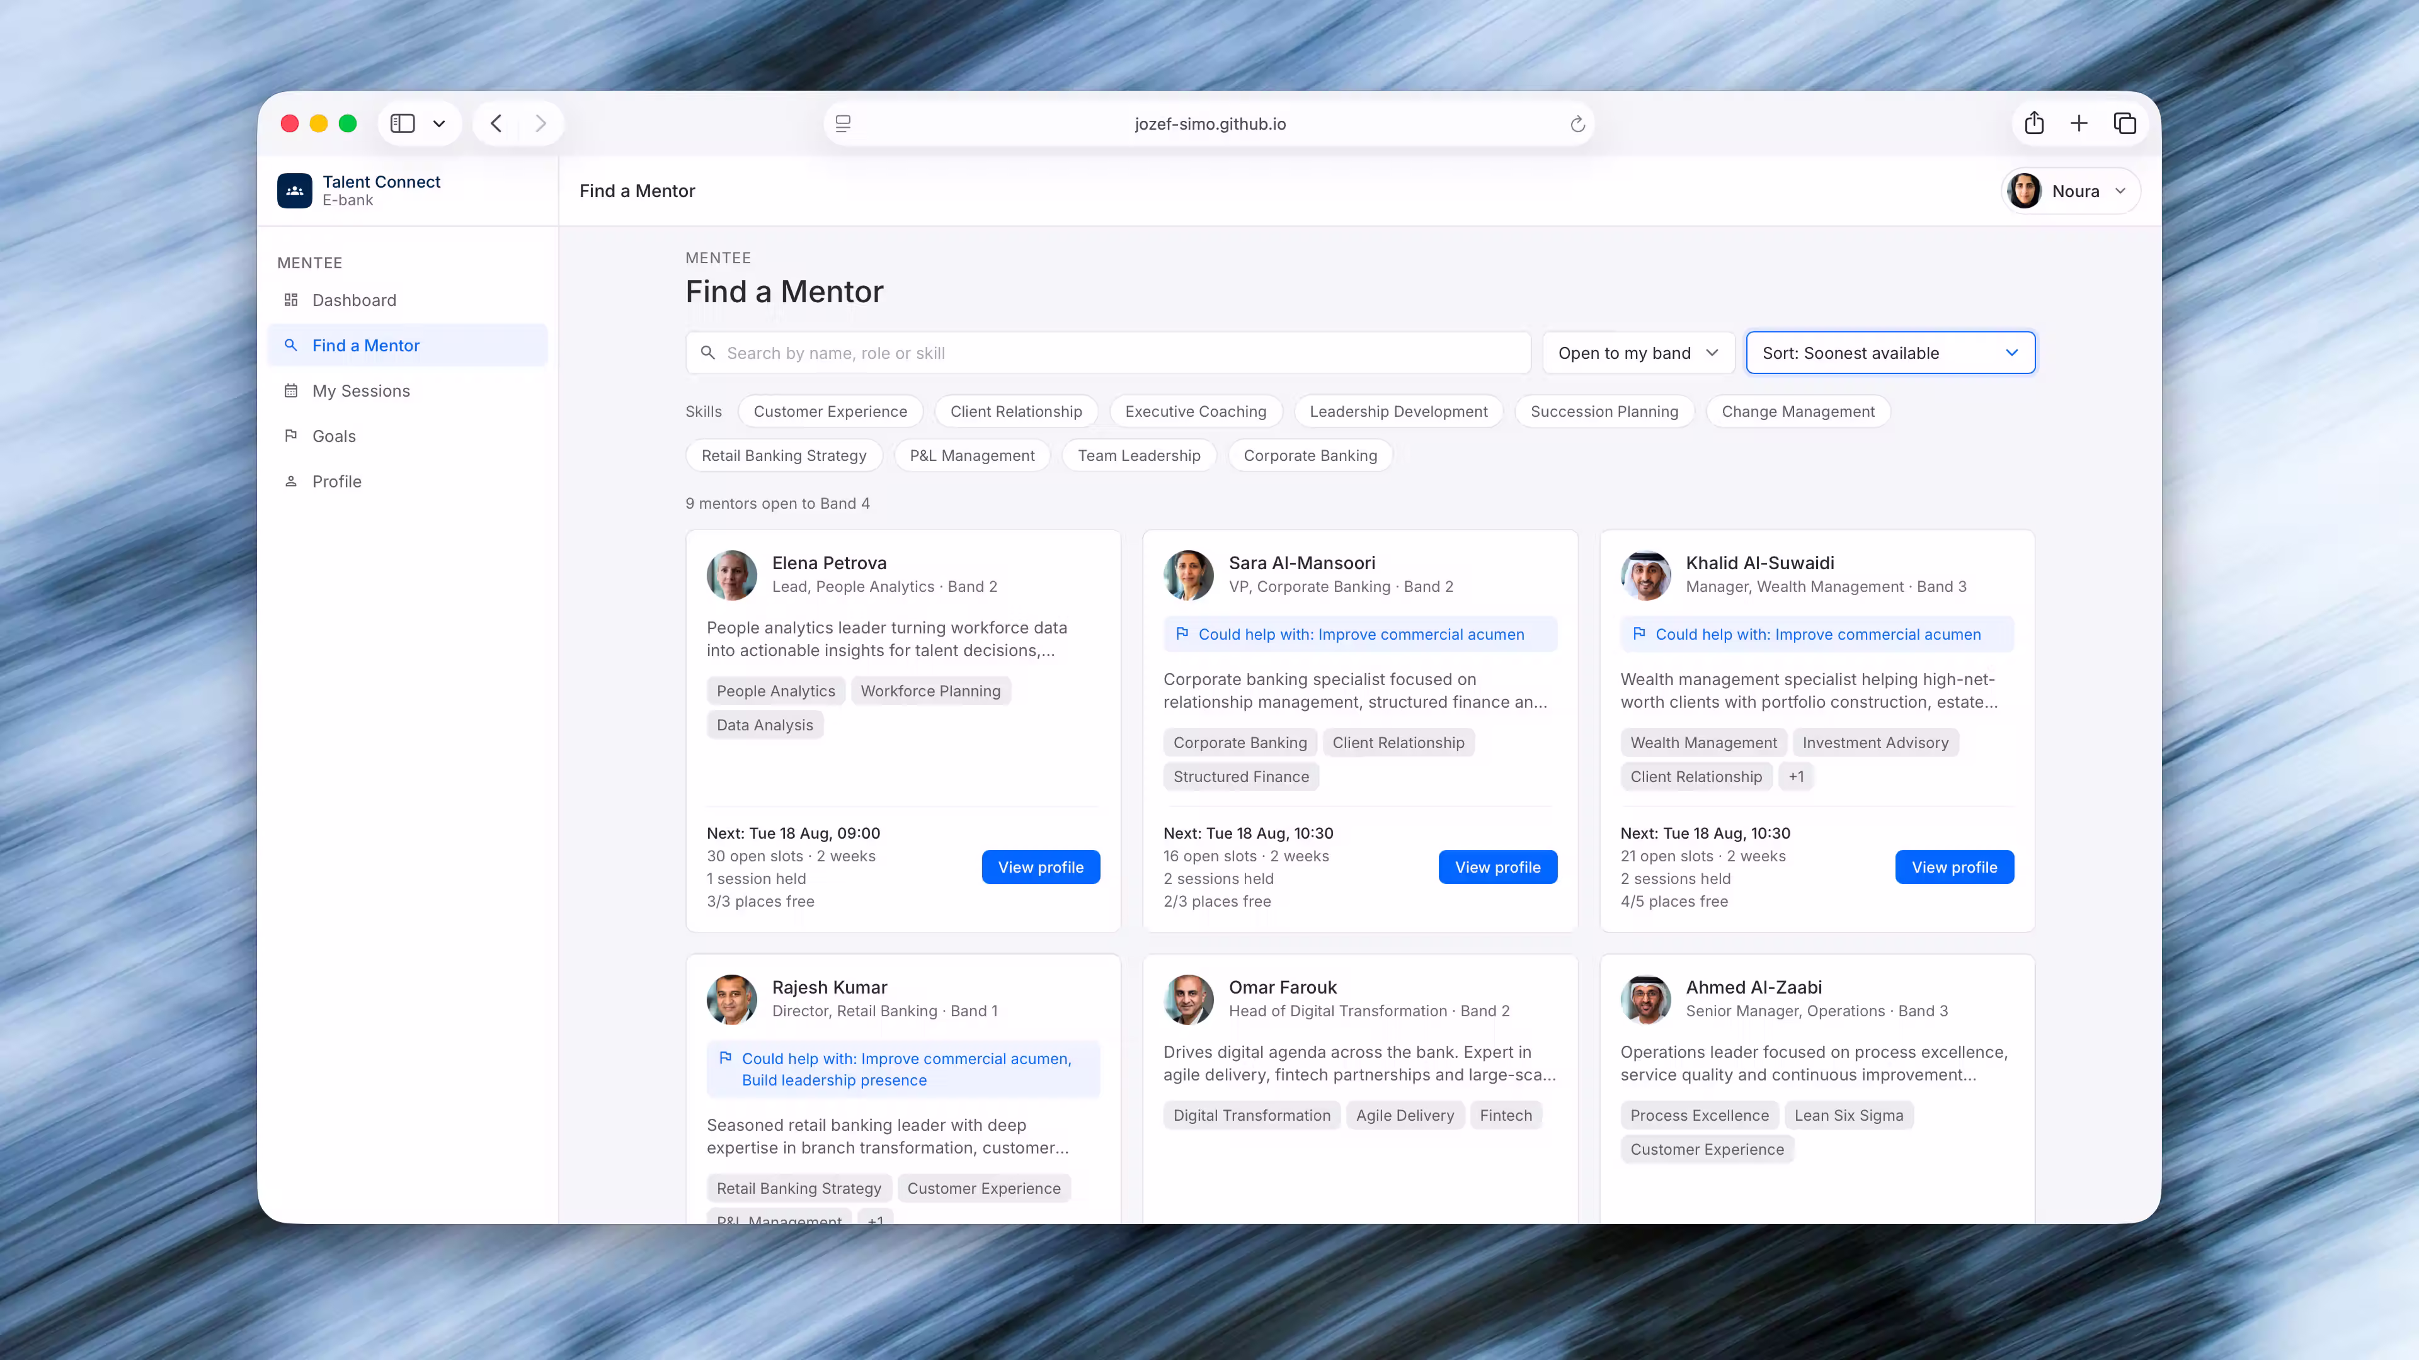Toggle the Customer Experience skill filter

pyautogui.click(x=830, y=411)
